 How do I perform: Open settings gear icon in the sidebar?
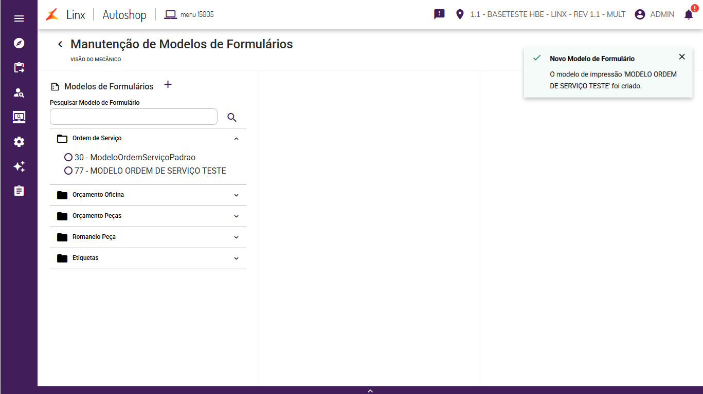[19, 142]
